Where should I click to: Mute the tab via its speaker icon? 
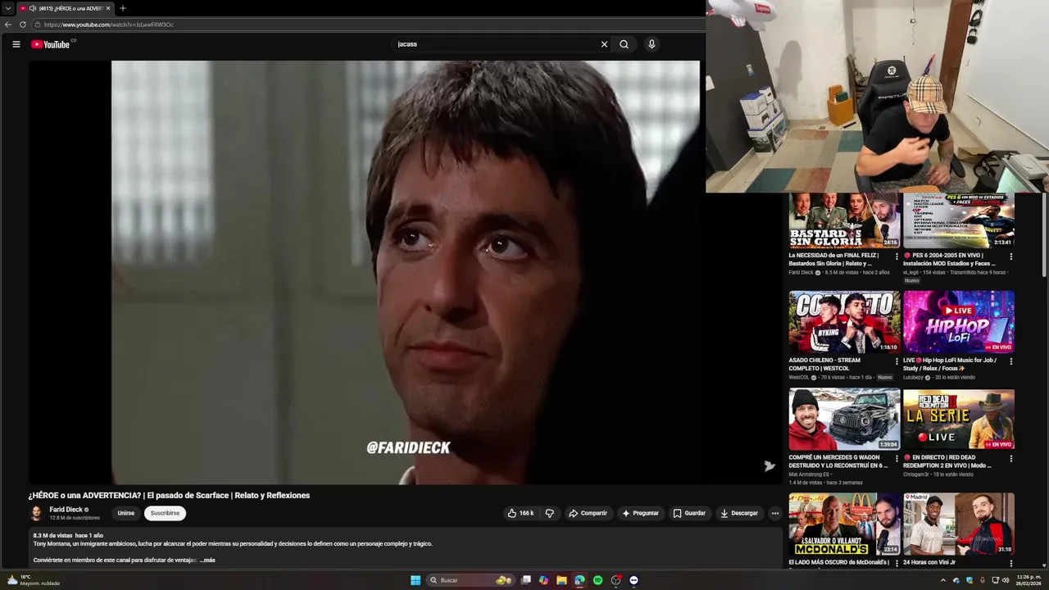31,8
